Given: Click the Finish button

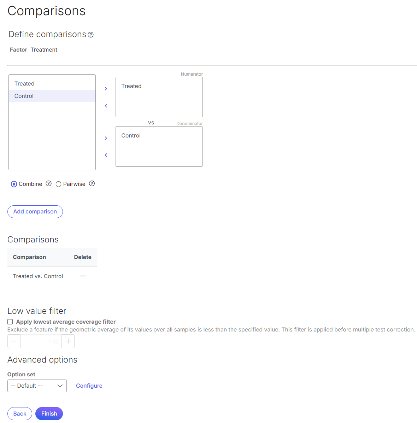Looking at the screenshot, I should click(x=49, y=414).
